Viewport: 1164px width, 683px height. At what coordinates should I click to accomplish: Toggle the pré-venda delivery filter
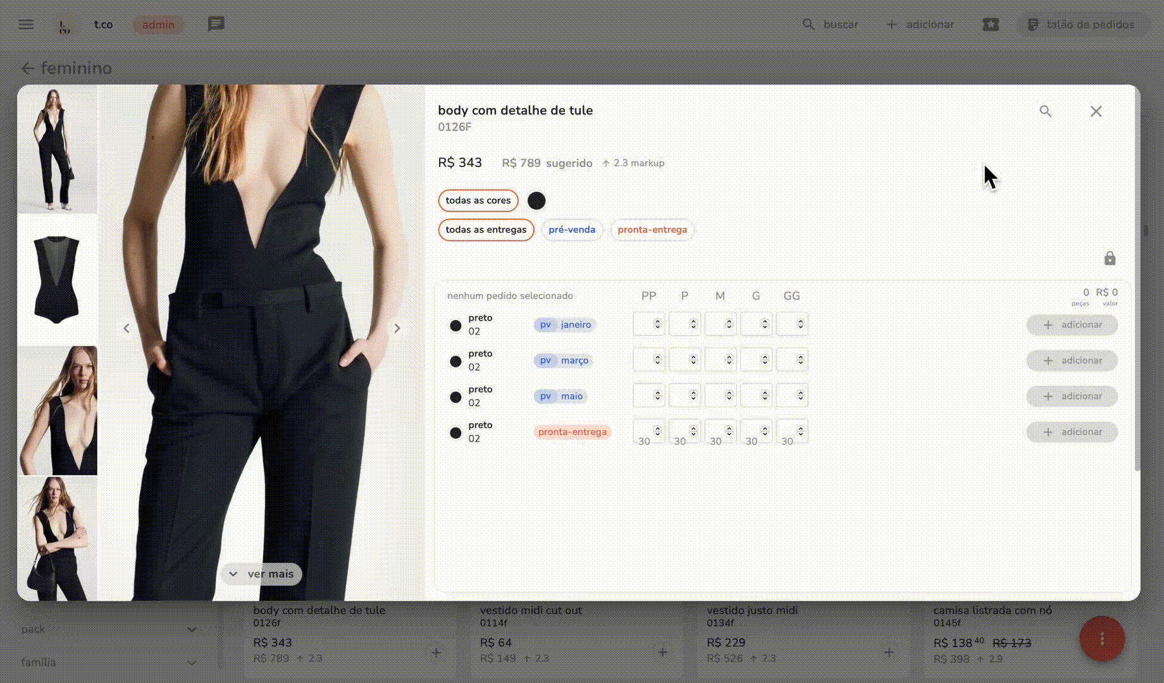coord(571,230)
